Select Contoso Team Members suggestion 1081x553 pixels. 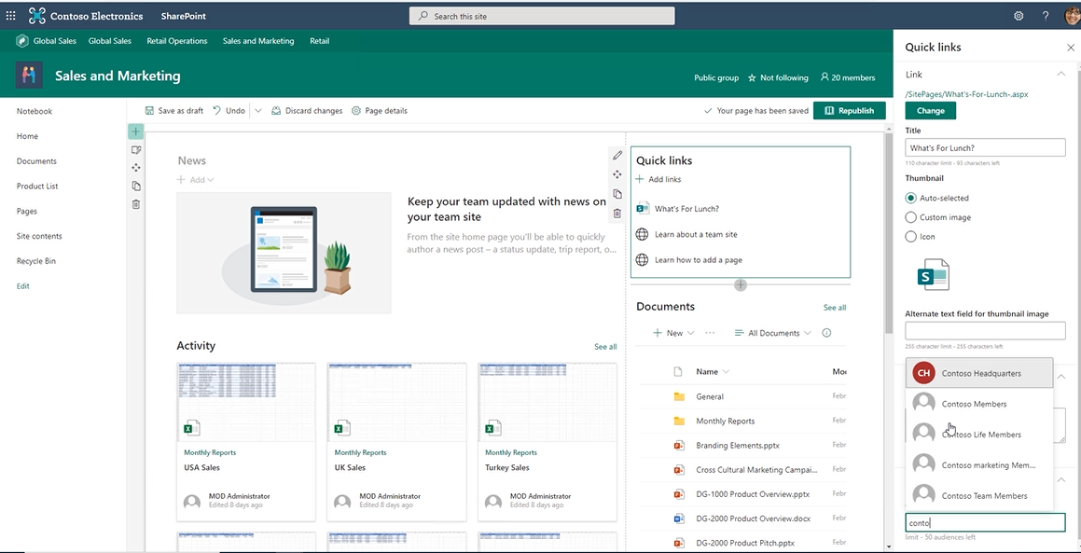tap(979, 495)
